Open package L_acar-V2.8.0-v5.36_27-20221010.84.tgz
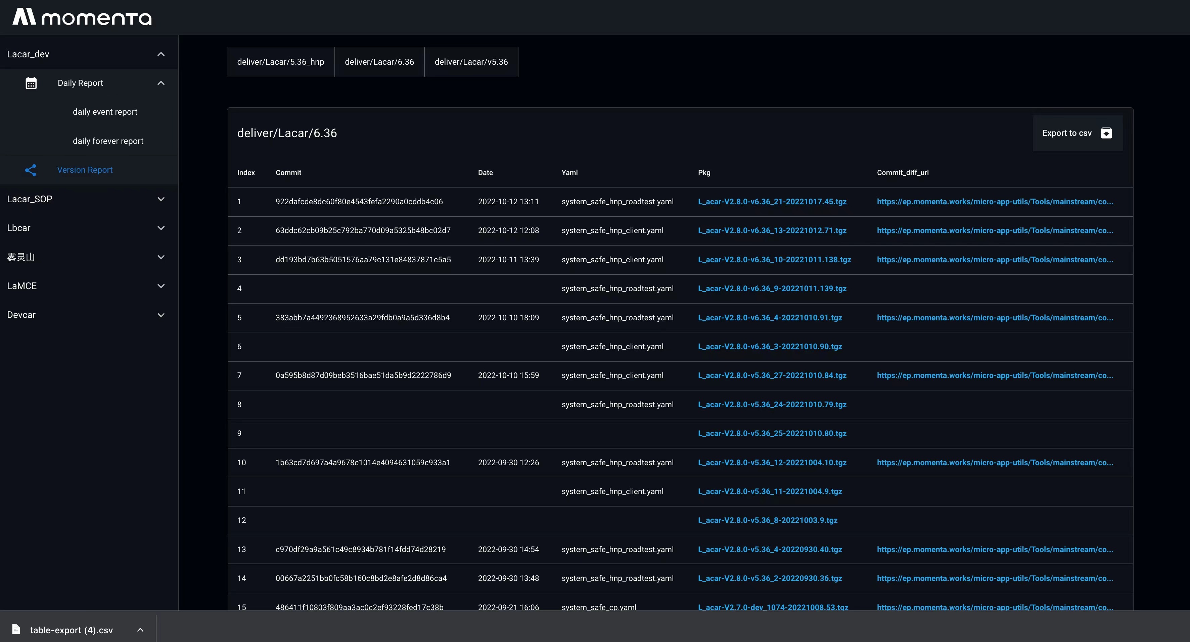The width and height of the screenshot is (1190, 642). (x=772, y=375)
